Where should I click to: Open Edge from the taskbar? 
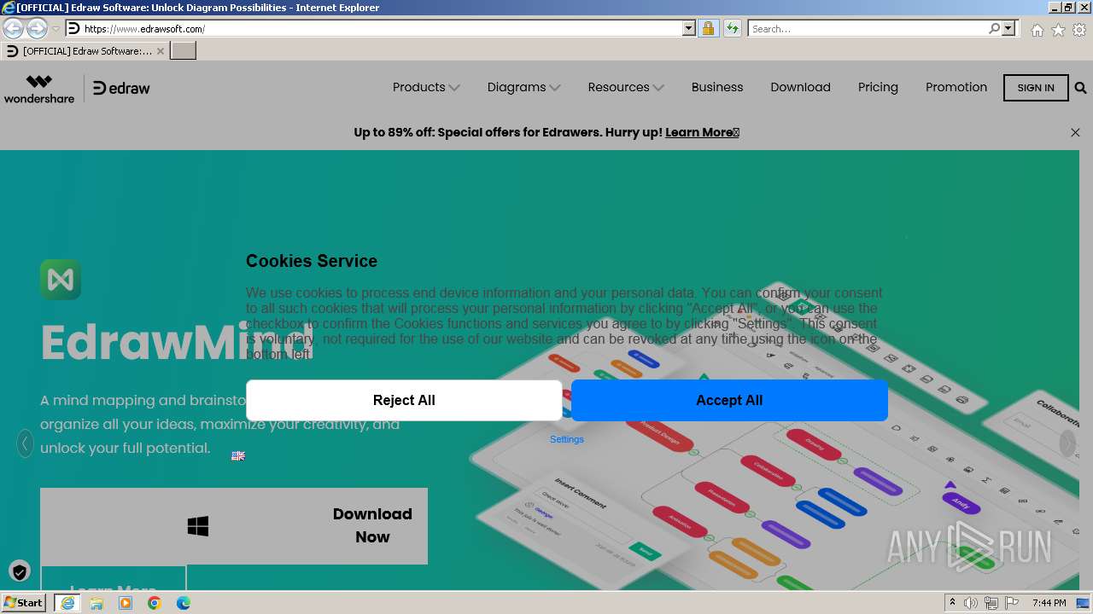tap(184, 603)
